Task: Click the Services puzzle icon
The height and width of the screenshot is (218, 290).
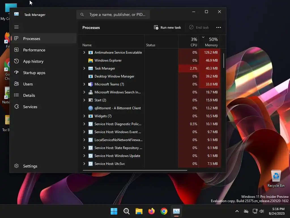Action: click(x=16, y=107)
